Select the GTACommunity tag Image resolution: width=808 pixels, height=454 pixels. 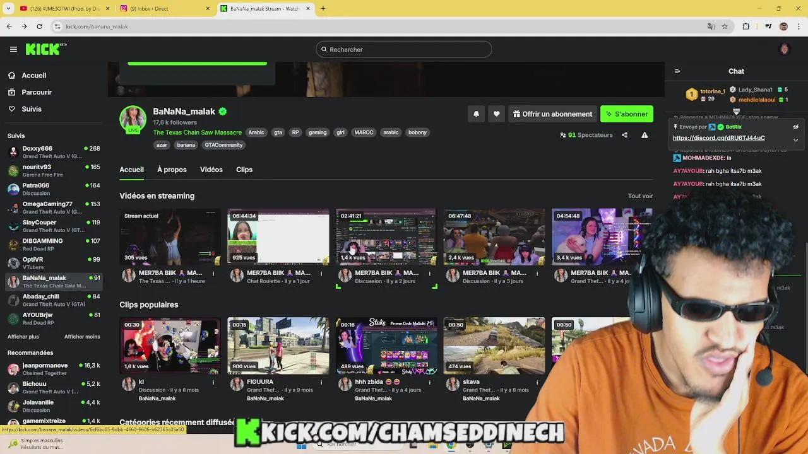tap(223, 145)
